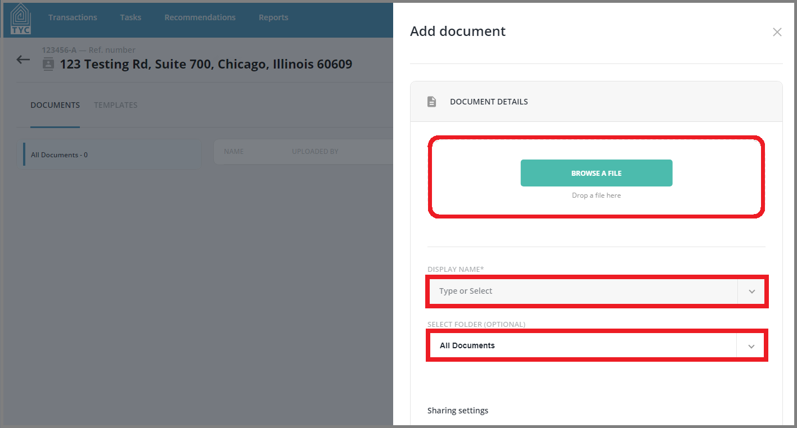
Task: Click the Display Name input field
Action: tap(583, 291)
